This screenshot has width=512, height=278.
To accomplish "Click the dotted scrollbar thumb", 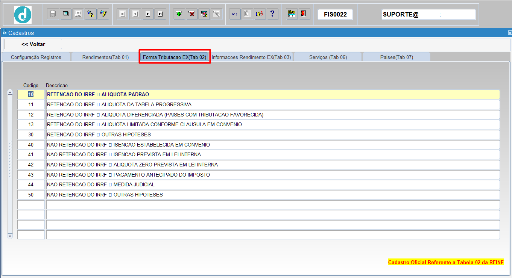I will [10, 160].
